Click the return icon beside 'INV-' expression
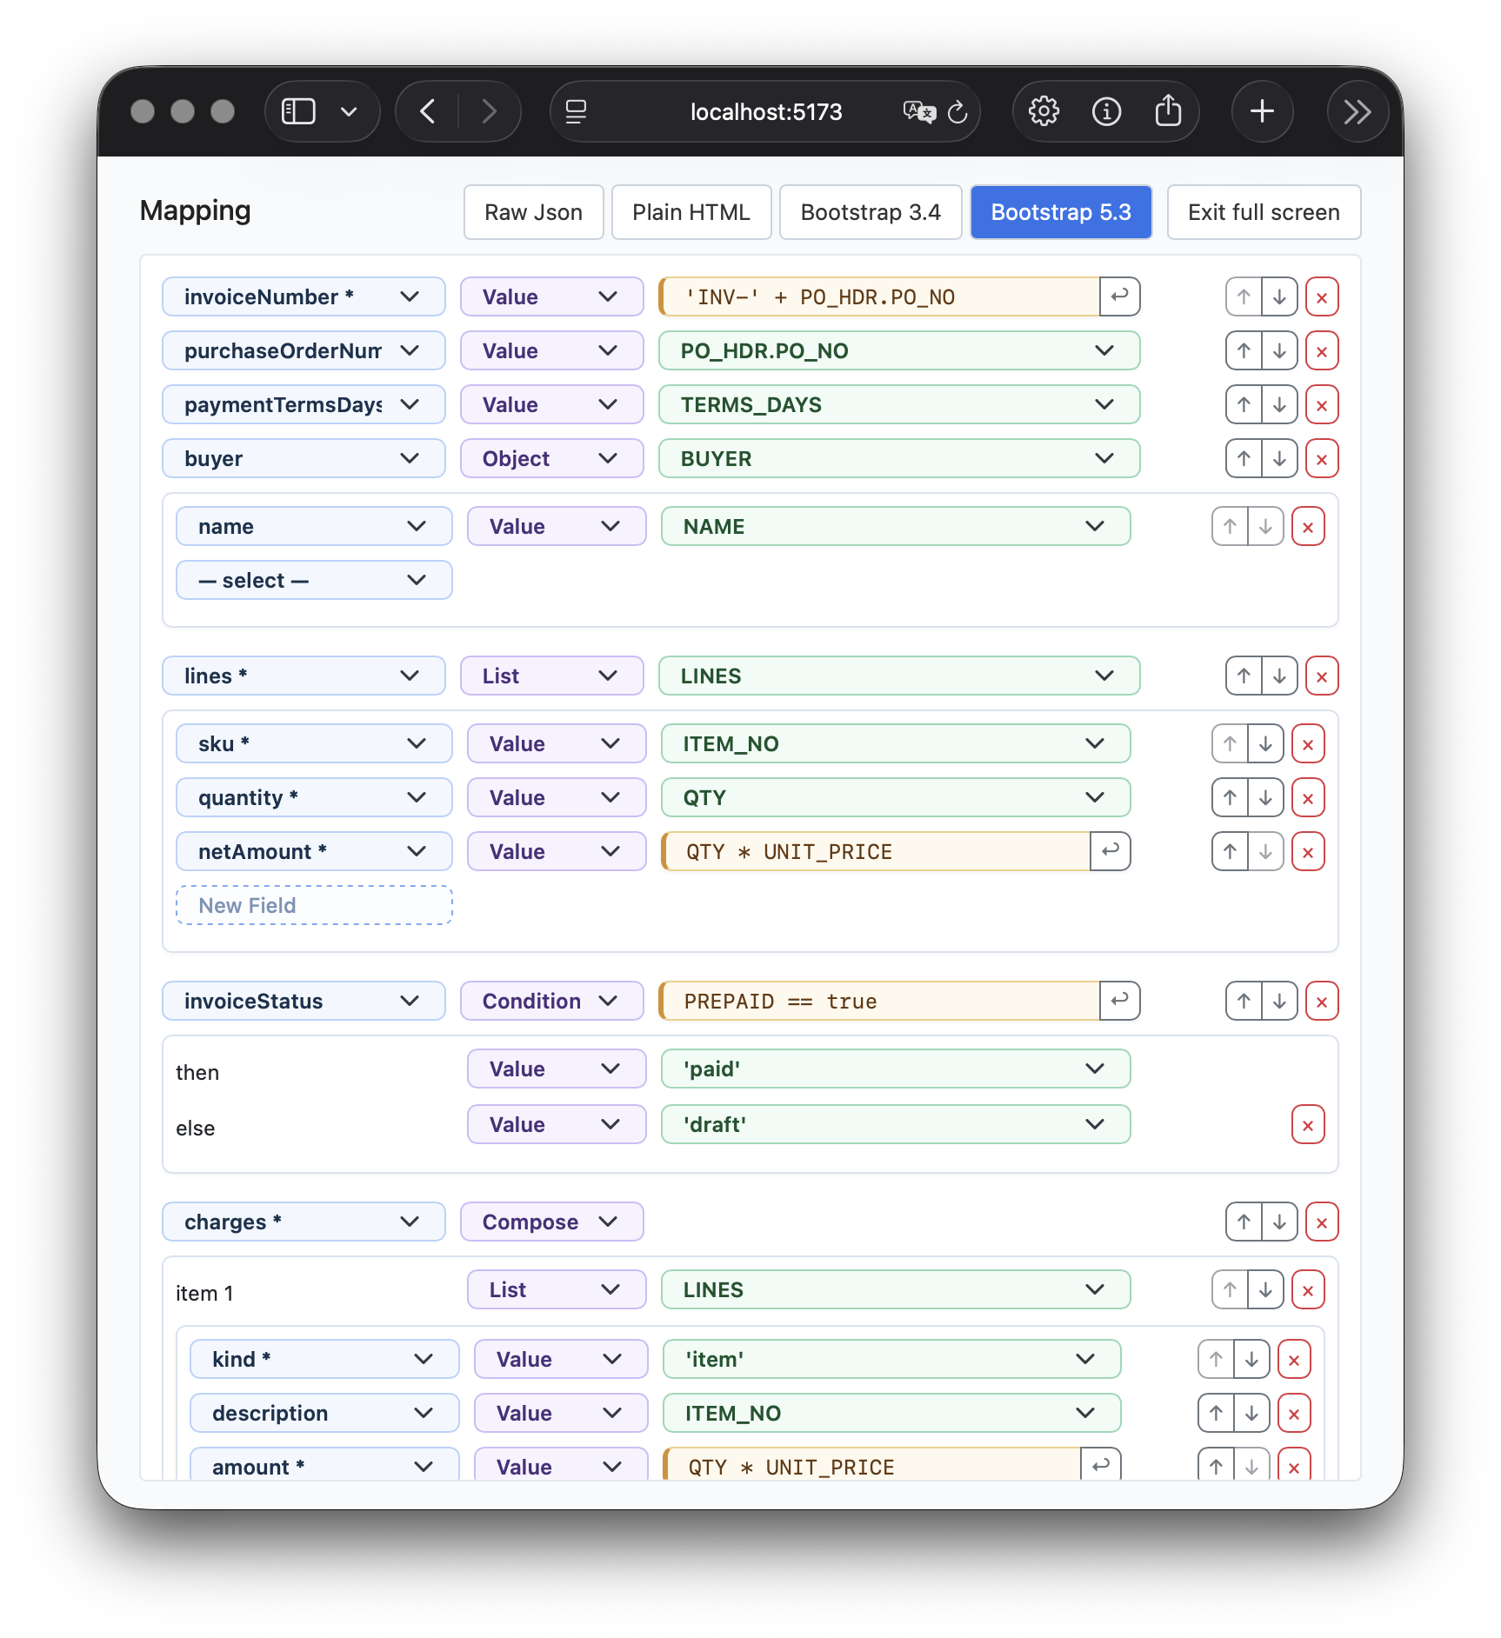 (1119, 296)
